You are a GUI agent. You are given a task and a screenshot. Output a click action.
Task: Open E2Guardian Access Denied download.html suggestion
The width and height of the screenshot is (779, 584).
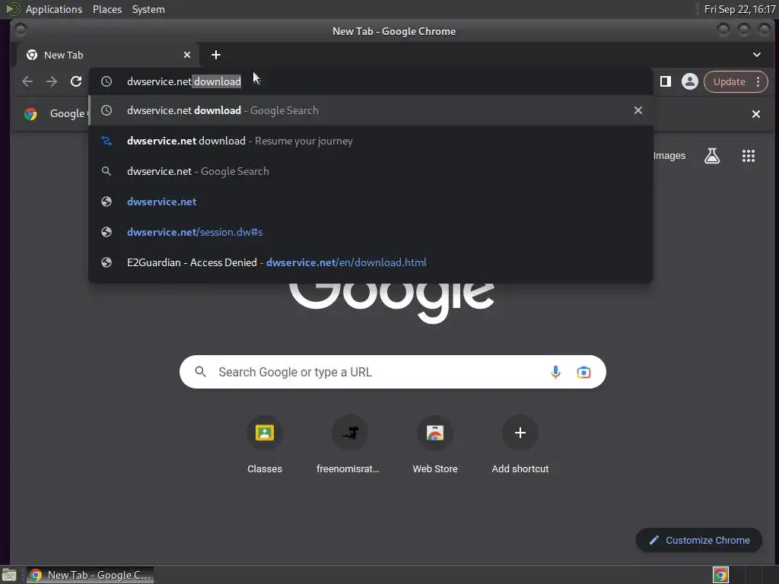click(370, 262)
